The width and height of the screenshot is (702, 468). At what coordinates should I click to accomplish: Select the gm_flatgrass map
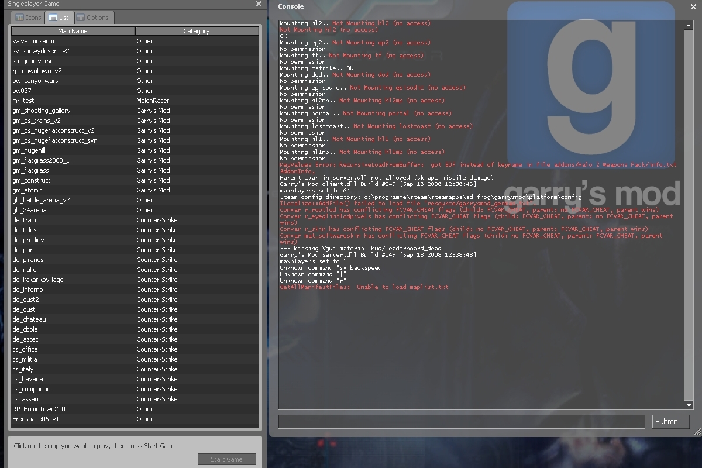tap(30, 170)
